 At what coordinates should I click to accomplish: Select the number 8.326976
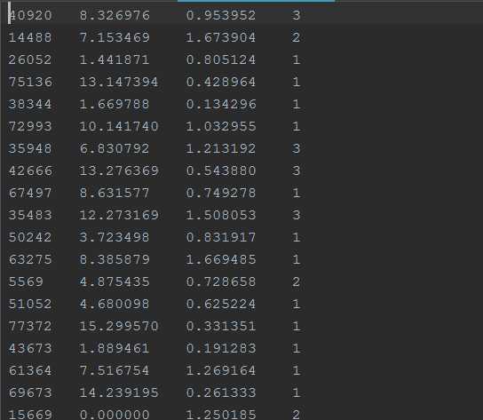click(115, 15)
